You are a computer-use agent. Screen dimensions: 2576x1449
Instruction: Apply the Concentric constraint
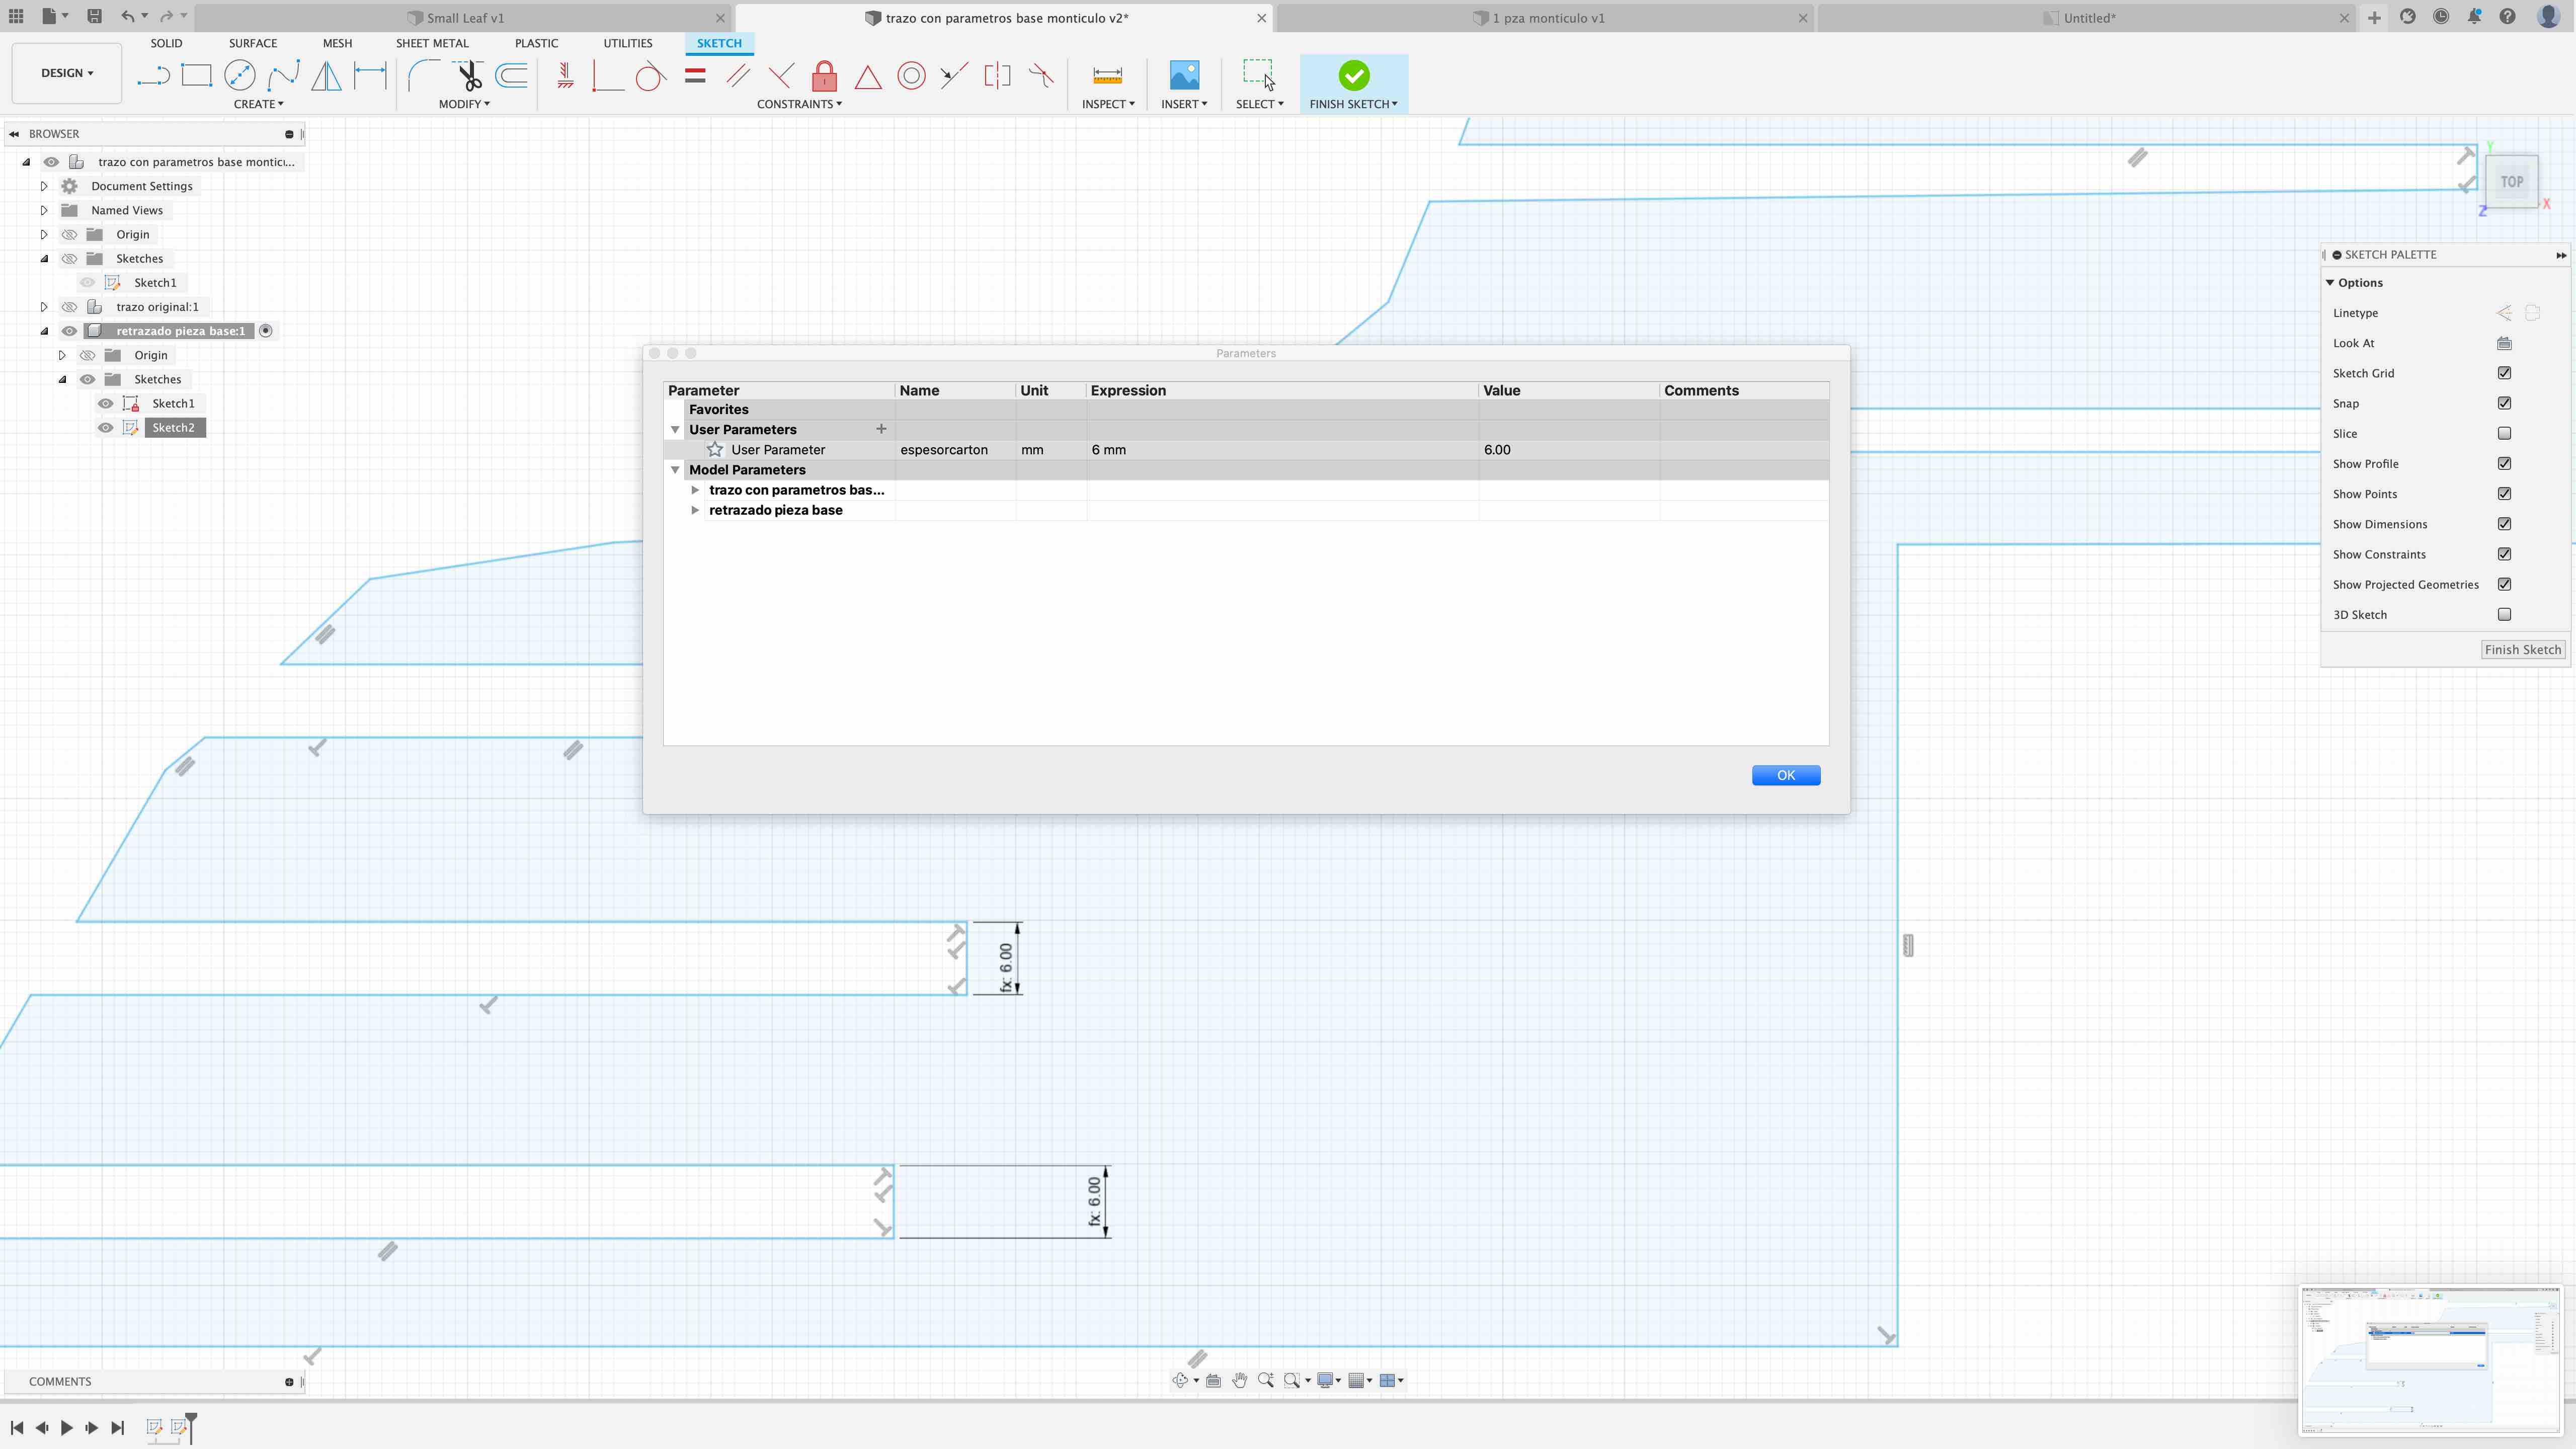[911, 76]
